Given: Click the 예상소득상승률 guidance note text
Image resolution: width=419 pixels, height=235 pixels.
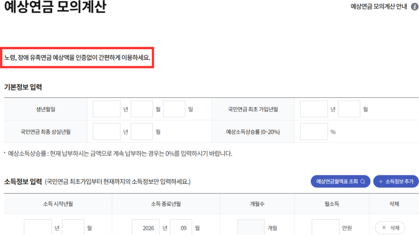Looking at the screenshot, I should point(120,153).
